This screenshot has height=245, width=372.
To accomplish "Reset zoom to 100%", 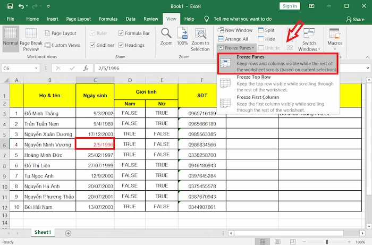I will click(182, 37).
